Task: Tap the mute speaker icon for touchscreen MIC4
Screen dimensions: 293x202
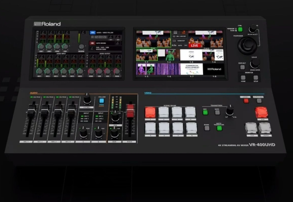Action: pos(66,61)
